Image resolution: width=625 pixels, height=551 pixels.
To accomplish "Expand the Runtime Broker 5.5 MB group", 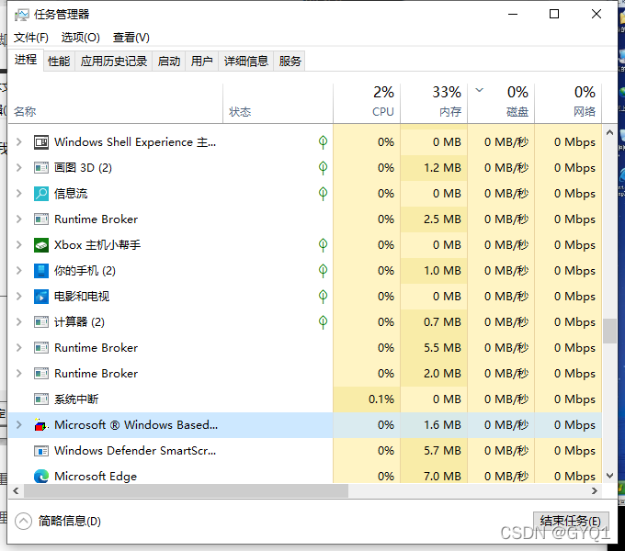I will (18, 347).
